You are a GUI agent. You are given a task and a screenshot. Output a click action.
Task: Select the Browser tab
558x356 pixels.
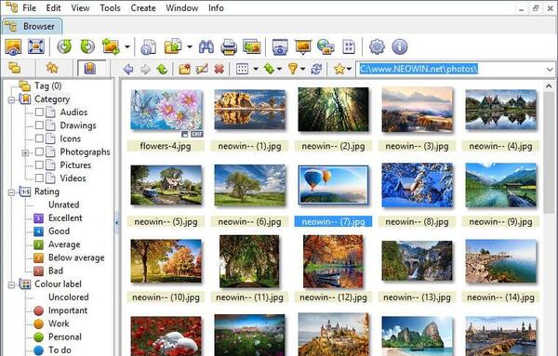point(32,26)
